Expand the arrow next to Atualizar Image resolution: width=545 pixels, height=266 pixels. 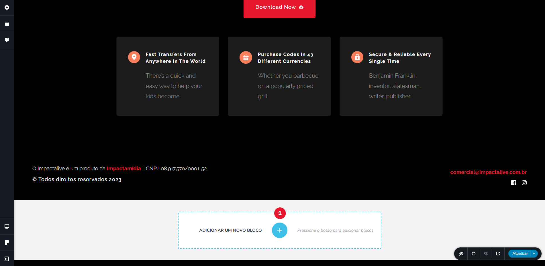pyautogui.click(x=534, y=253)
